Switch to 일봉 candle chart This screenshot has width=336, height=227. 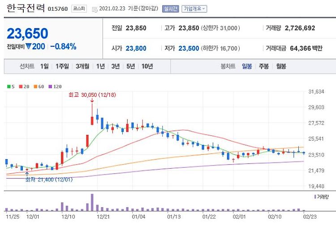point(247,66)
